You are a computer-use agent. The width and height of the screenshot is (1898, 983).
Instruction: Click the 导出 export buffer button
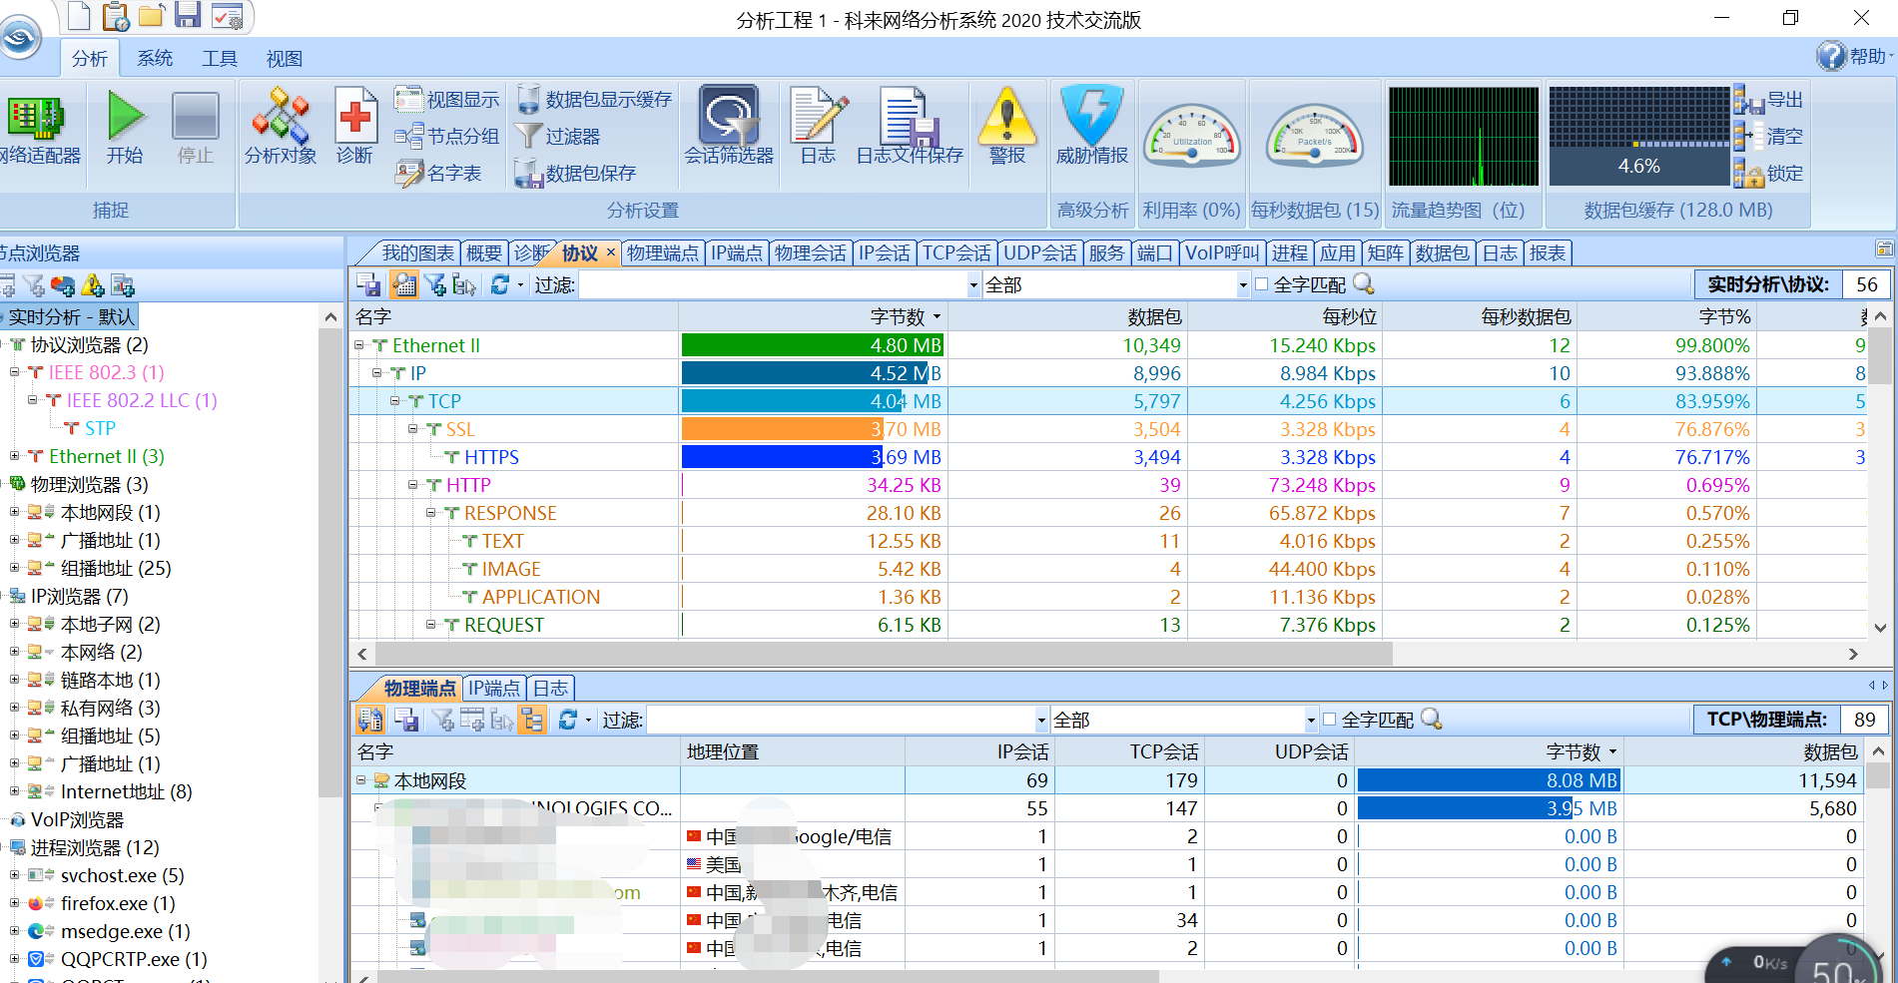[x=1768, y=100]
